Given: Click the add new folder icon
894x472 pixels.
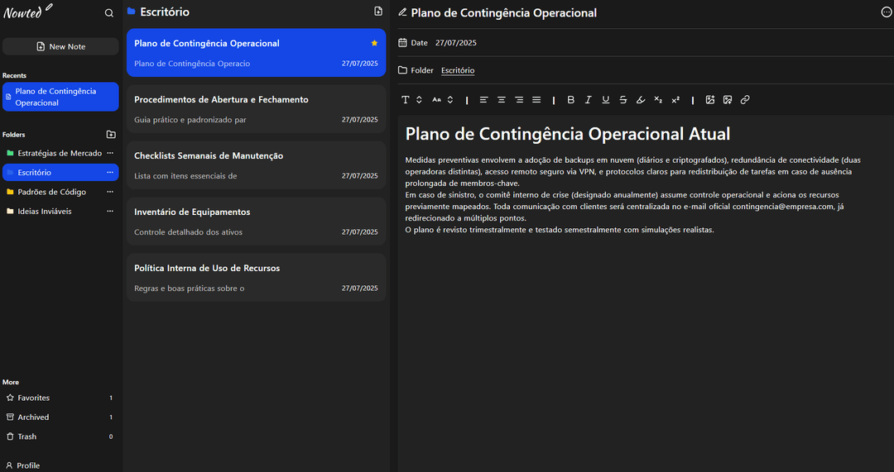Looking at the screenshot, I should pos(111,135).
